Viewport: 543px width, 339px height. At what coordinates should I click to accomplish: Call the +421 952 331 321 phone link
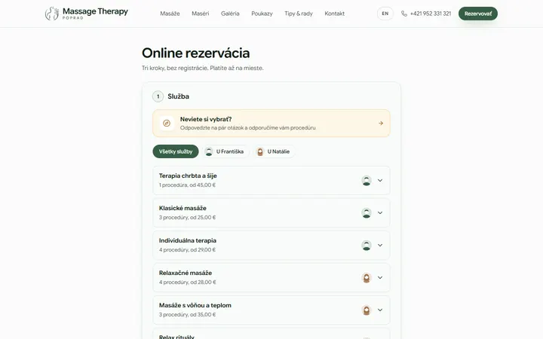pyautogui.click(x=426, y=14)
